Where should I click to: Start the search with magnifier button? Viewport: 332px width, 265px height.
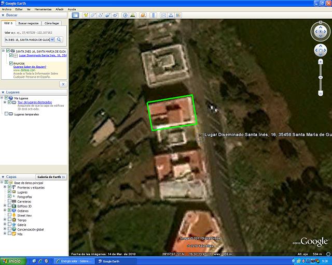click(59, 39)
